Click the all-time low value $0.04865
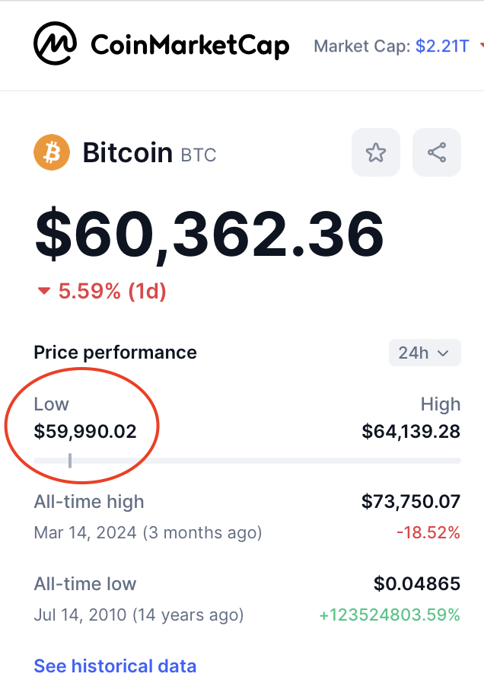 (416, 584)
